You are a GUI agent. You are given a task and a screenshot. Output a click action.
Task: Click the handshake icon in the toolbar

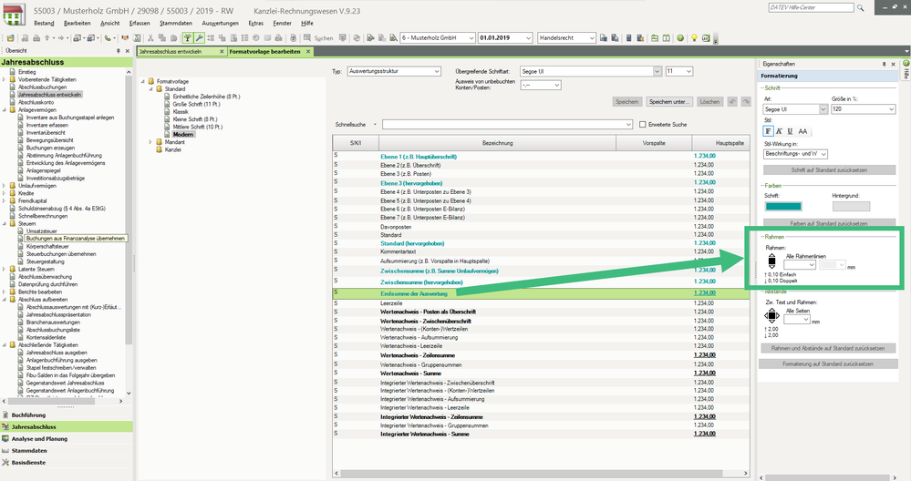tap(125, 37)
